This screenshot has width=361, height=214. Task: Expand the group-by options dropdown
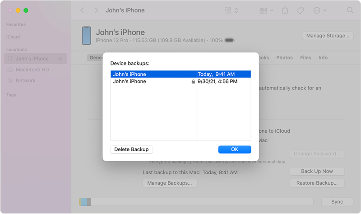tap(266, 10)
